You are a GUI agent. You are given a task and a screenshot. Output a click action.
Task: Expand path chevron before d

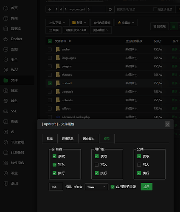tap(56, 9)
